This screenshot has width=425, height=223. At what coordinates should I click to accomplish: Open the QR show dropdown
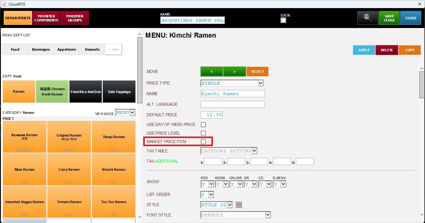[x=251, y=184]
